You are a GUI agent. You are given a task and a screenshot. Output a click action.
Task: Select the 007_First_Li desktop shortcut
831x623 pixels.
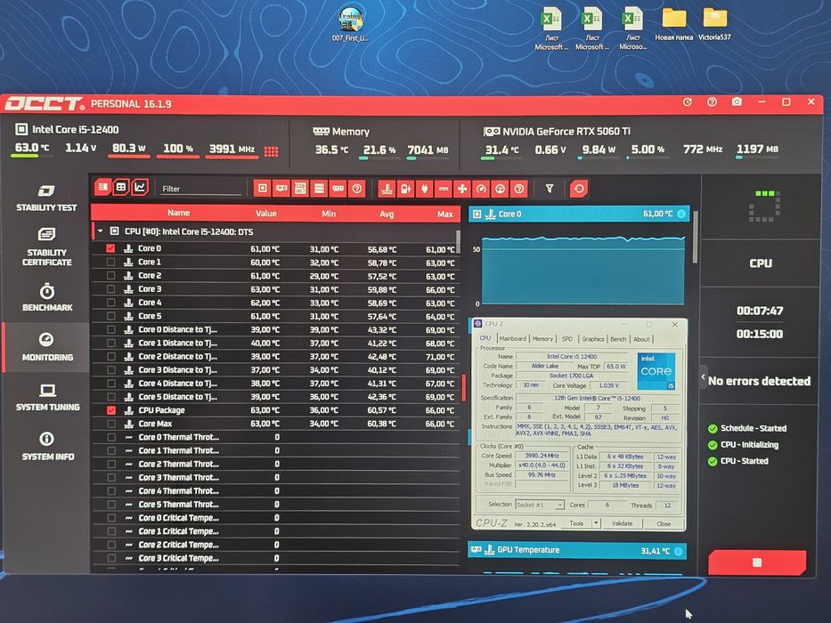coord(350,24)
